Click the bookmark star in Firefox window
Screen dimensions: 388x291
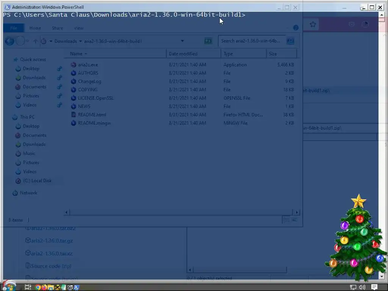[313, 24]
